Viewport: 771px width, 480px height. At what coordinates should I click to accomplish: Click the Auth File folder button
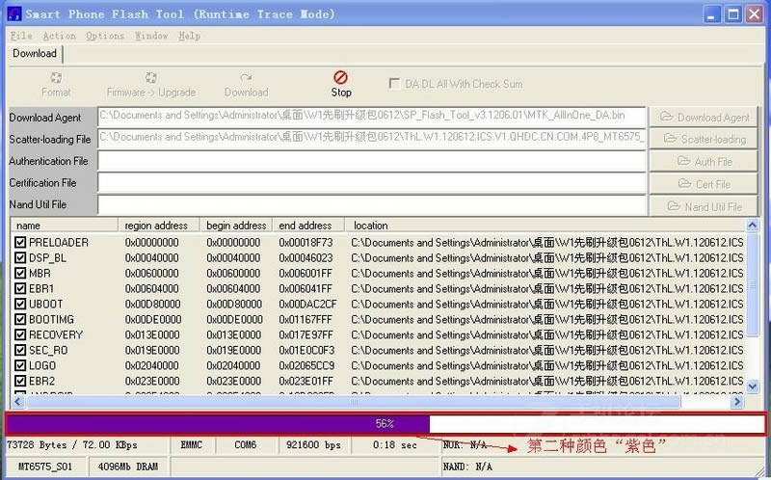coord(704,161)
